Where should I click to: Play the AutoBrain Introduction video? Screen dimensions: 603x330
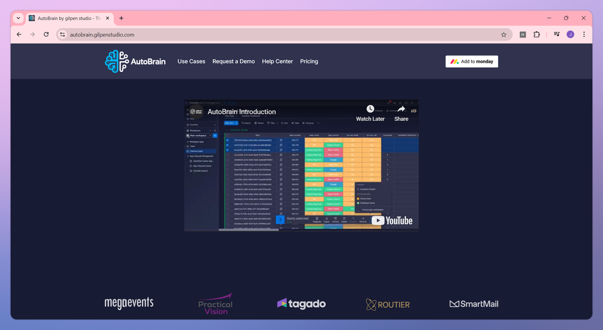(x=301, y=165)
